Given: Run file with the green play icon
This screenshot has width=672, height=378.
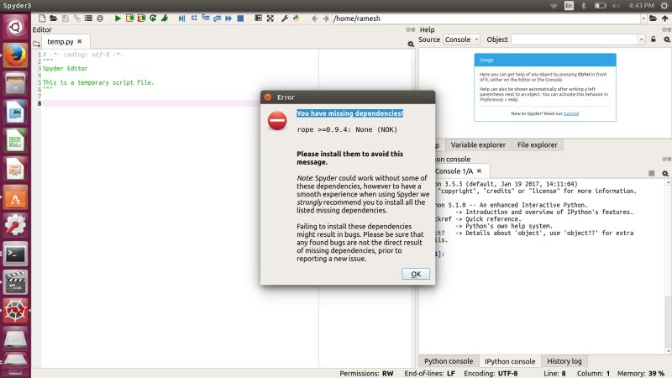Looking at the screenshot, I should tap(118, 18).
